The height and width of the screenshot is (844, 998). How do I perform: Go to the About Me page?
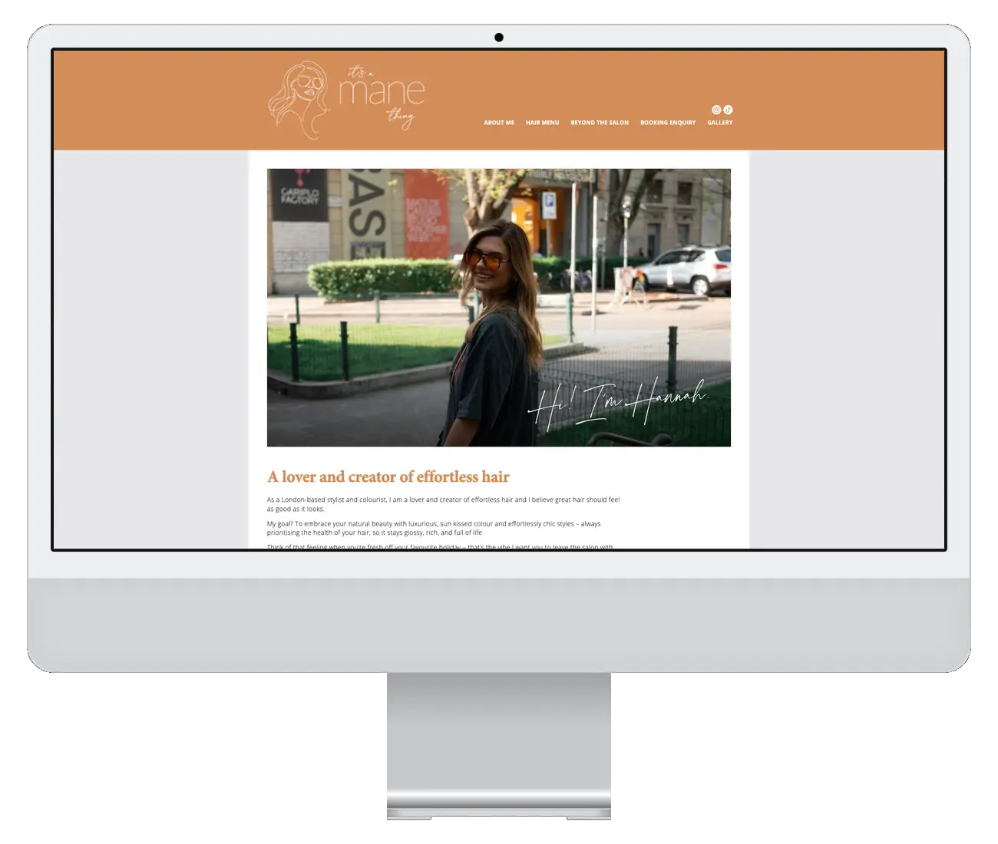(x=499, y=123)
